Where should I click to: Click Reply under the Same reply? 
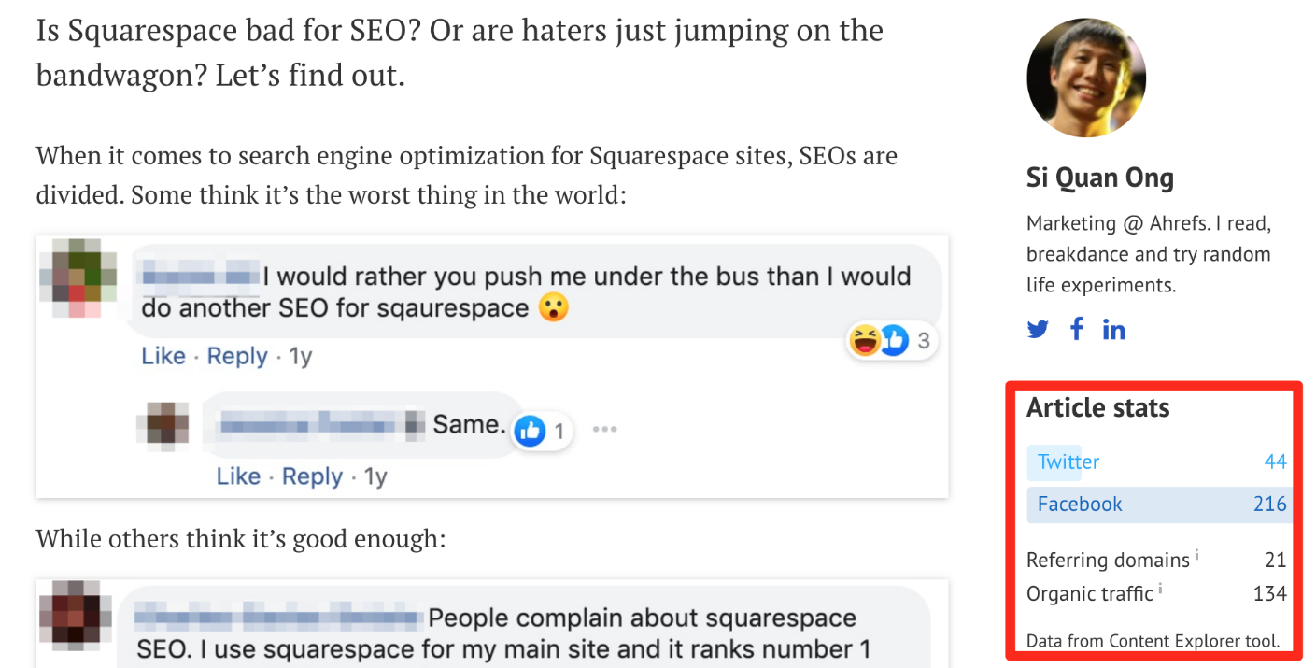pyautogui.click(x=312, y=476)
